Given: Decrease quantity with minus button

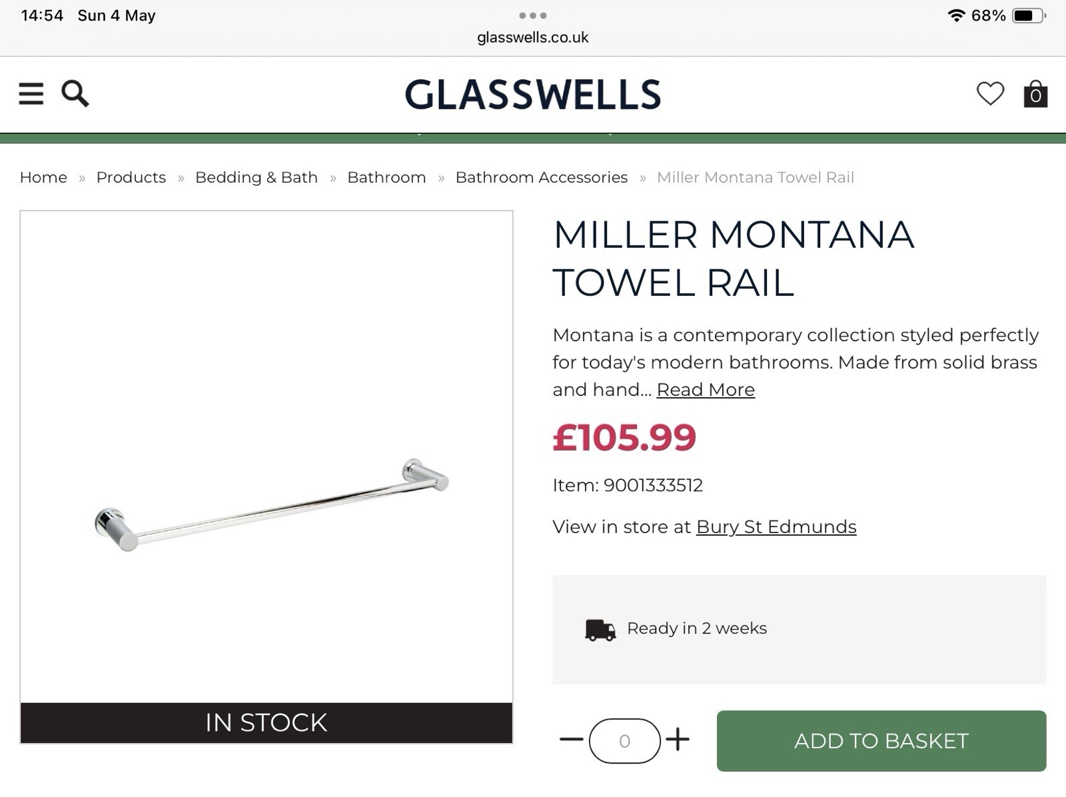Looking at the screenshot, I should click(571, 740).
